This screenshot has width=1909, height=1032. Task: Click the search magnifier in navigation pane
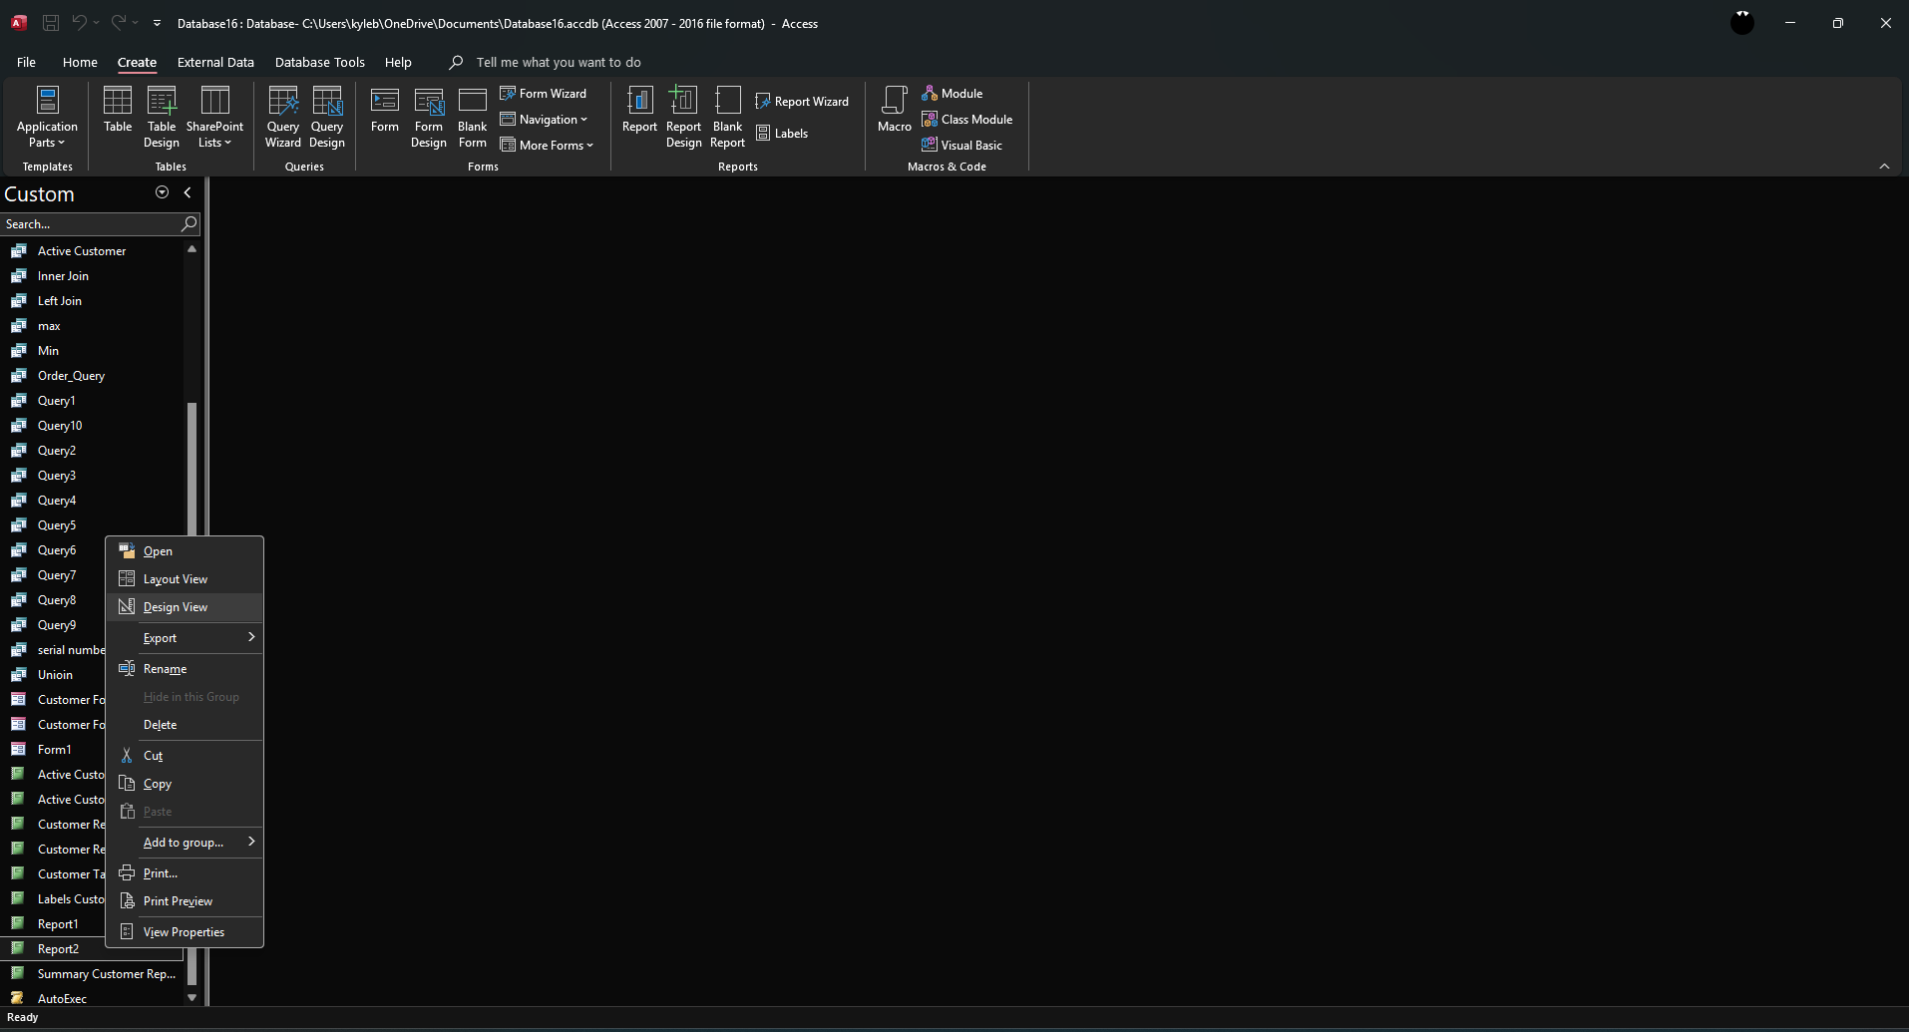pyautogui.click(x=189, y=224)
